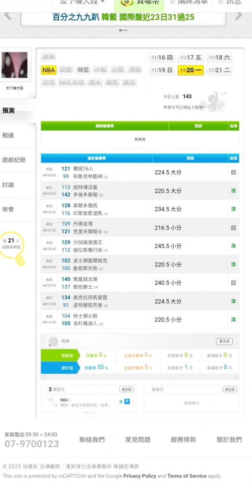Click the user avatar thumbnail
This screenshot has height=482, width=252.
(14, 65)
